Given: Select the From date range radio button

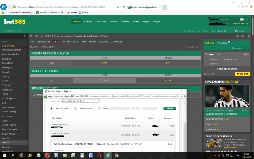Looking at the screenshot, I should point(99,109).
